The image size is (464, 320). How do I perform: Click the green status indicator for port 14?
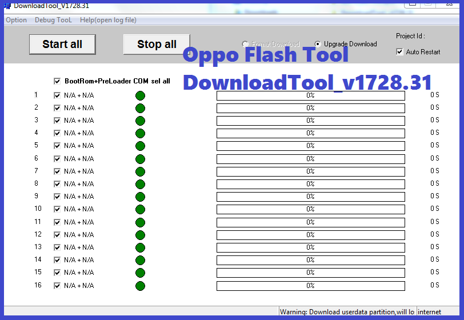coord(140,260)
